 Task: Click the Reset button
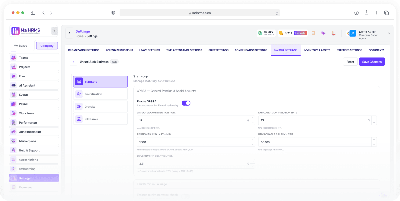(350, 62)
